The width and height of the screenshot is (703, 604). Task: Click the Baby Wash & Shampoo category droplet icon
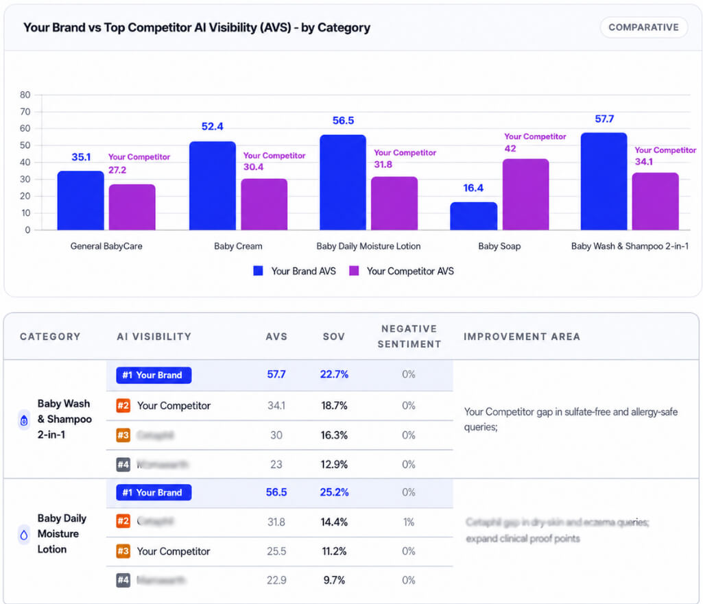(x=24, y=420)
